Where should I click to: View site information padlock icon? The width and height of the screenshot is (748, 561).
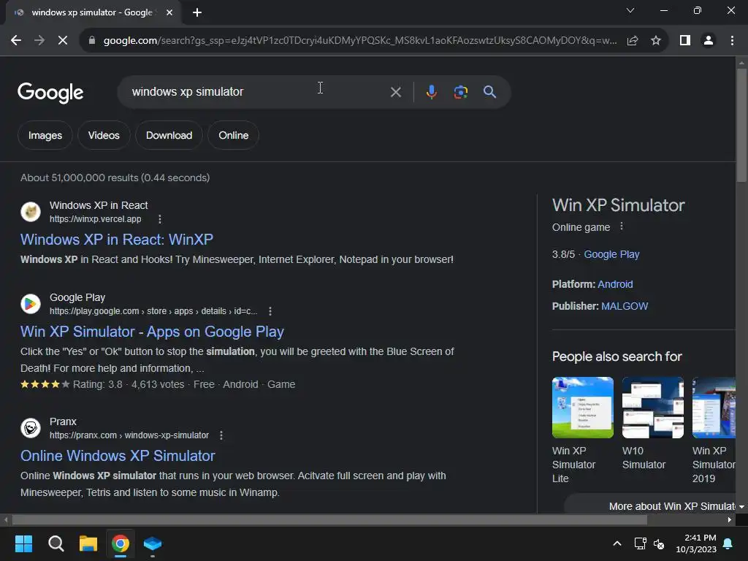point(92,41)
